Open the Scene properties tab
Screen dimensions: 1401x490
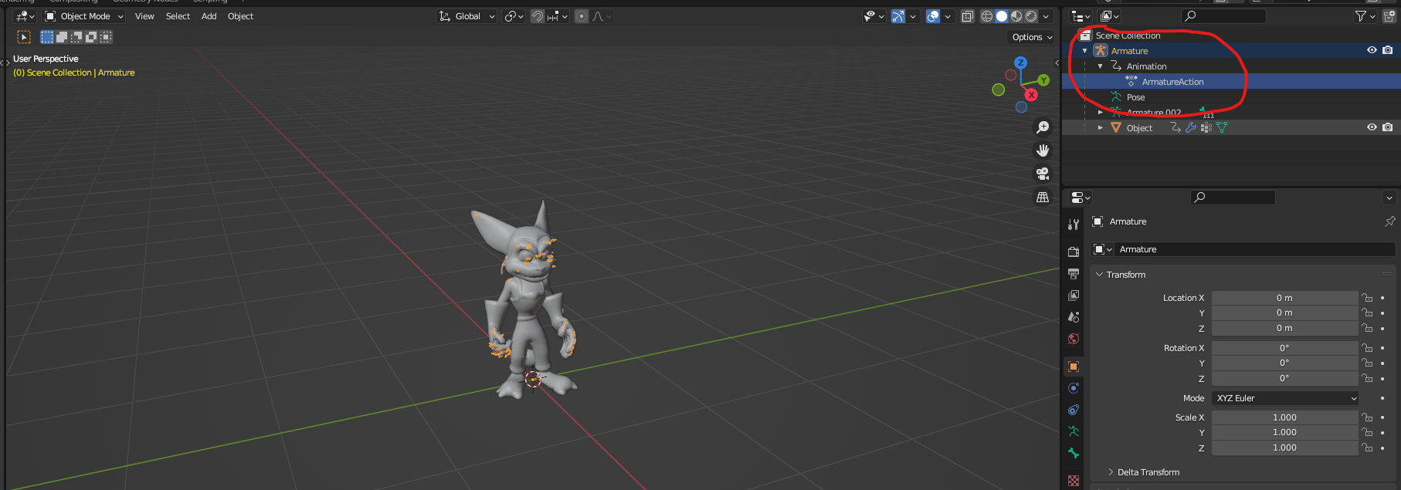tap(1074, 317)
